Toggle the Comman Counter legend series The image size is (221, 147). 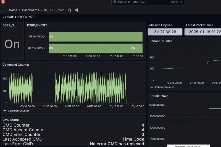[18, 111]
